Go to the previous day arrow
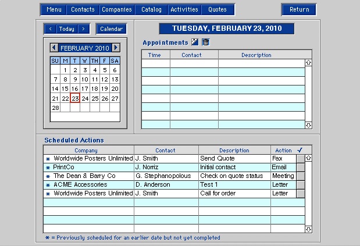Image resolution: width=360 pixels, height=246 pixels. pyautogui.click(x=50, y=29)
